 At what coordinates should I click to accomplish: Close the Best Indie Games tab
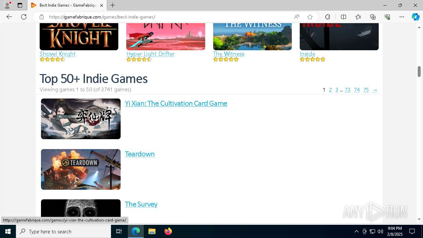[x=101, y=5]
